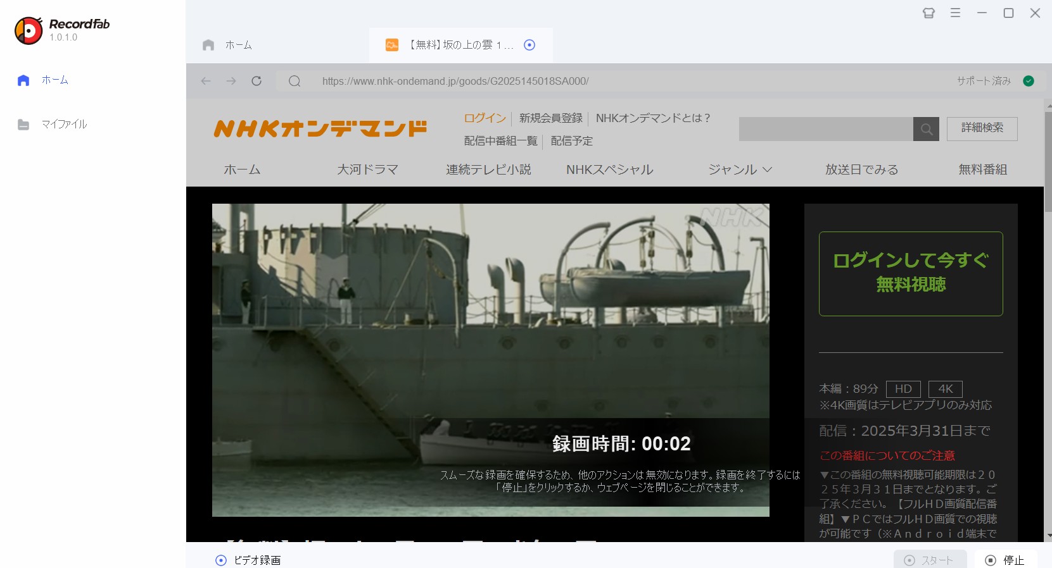Click the orange site favicon on the tab

click(392, 45)
